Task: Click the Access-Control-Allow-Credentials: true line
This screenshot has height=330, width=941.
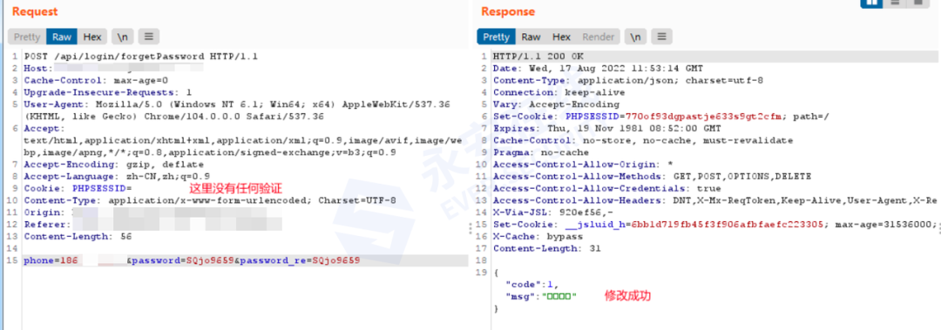Action: [606, 188]
